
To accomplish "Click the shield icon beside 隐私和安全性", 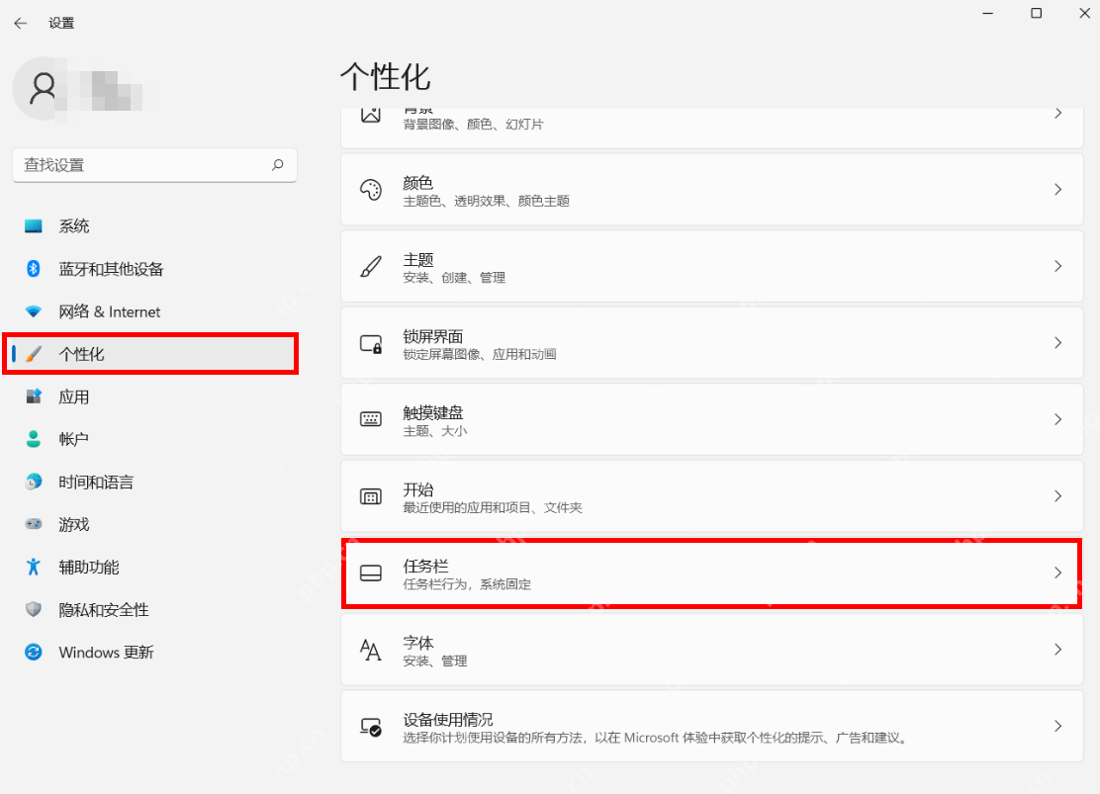I will pyautogui.click(x=33, y=609).
